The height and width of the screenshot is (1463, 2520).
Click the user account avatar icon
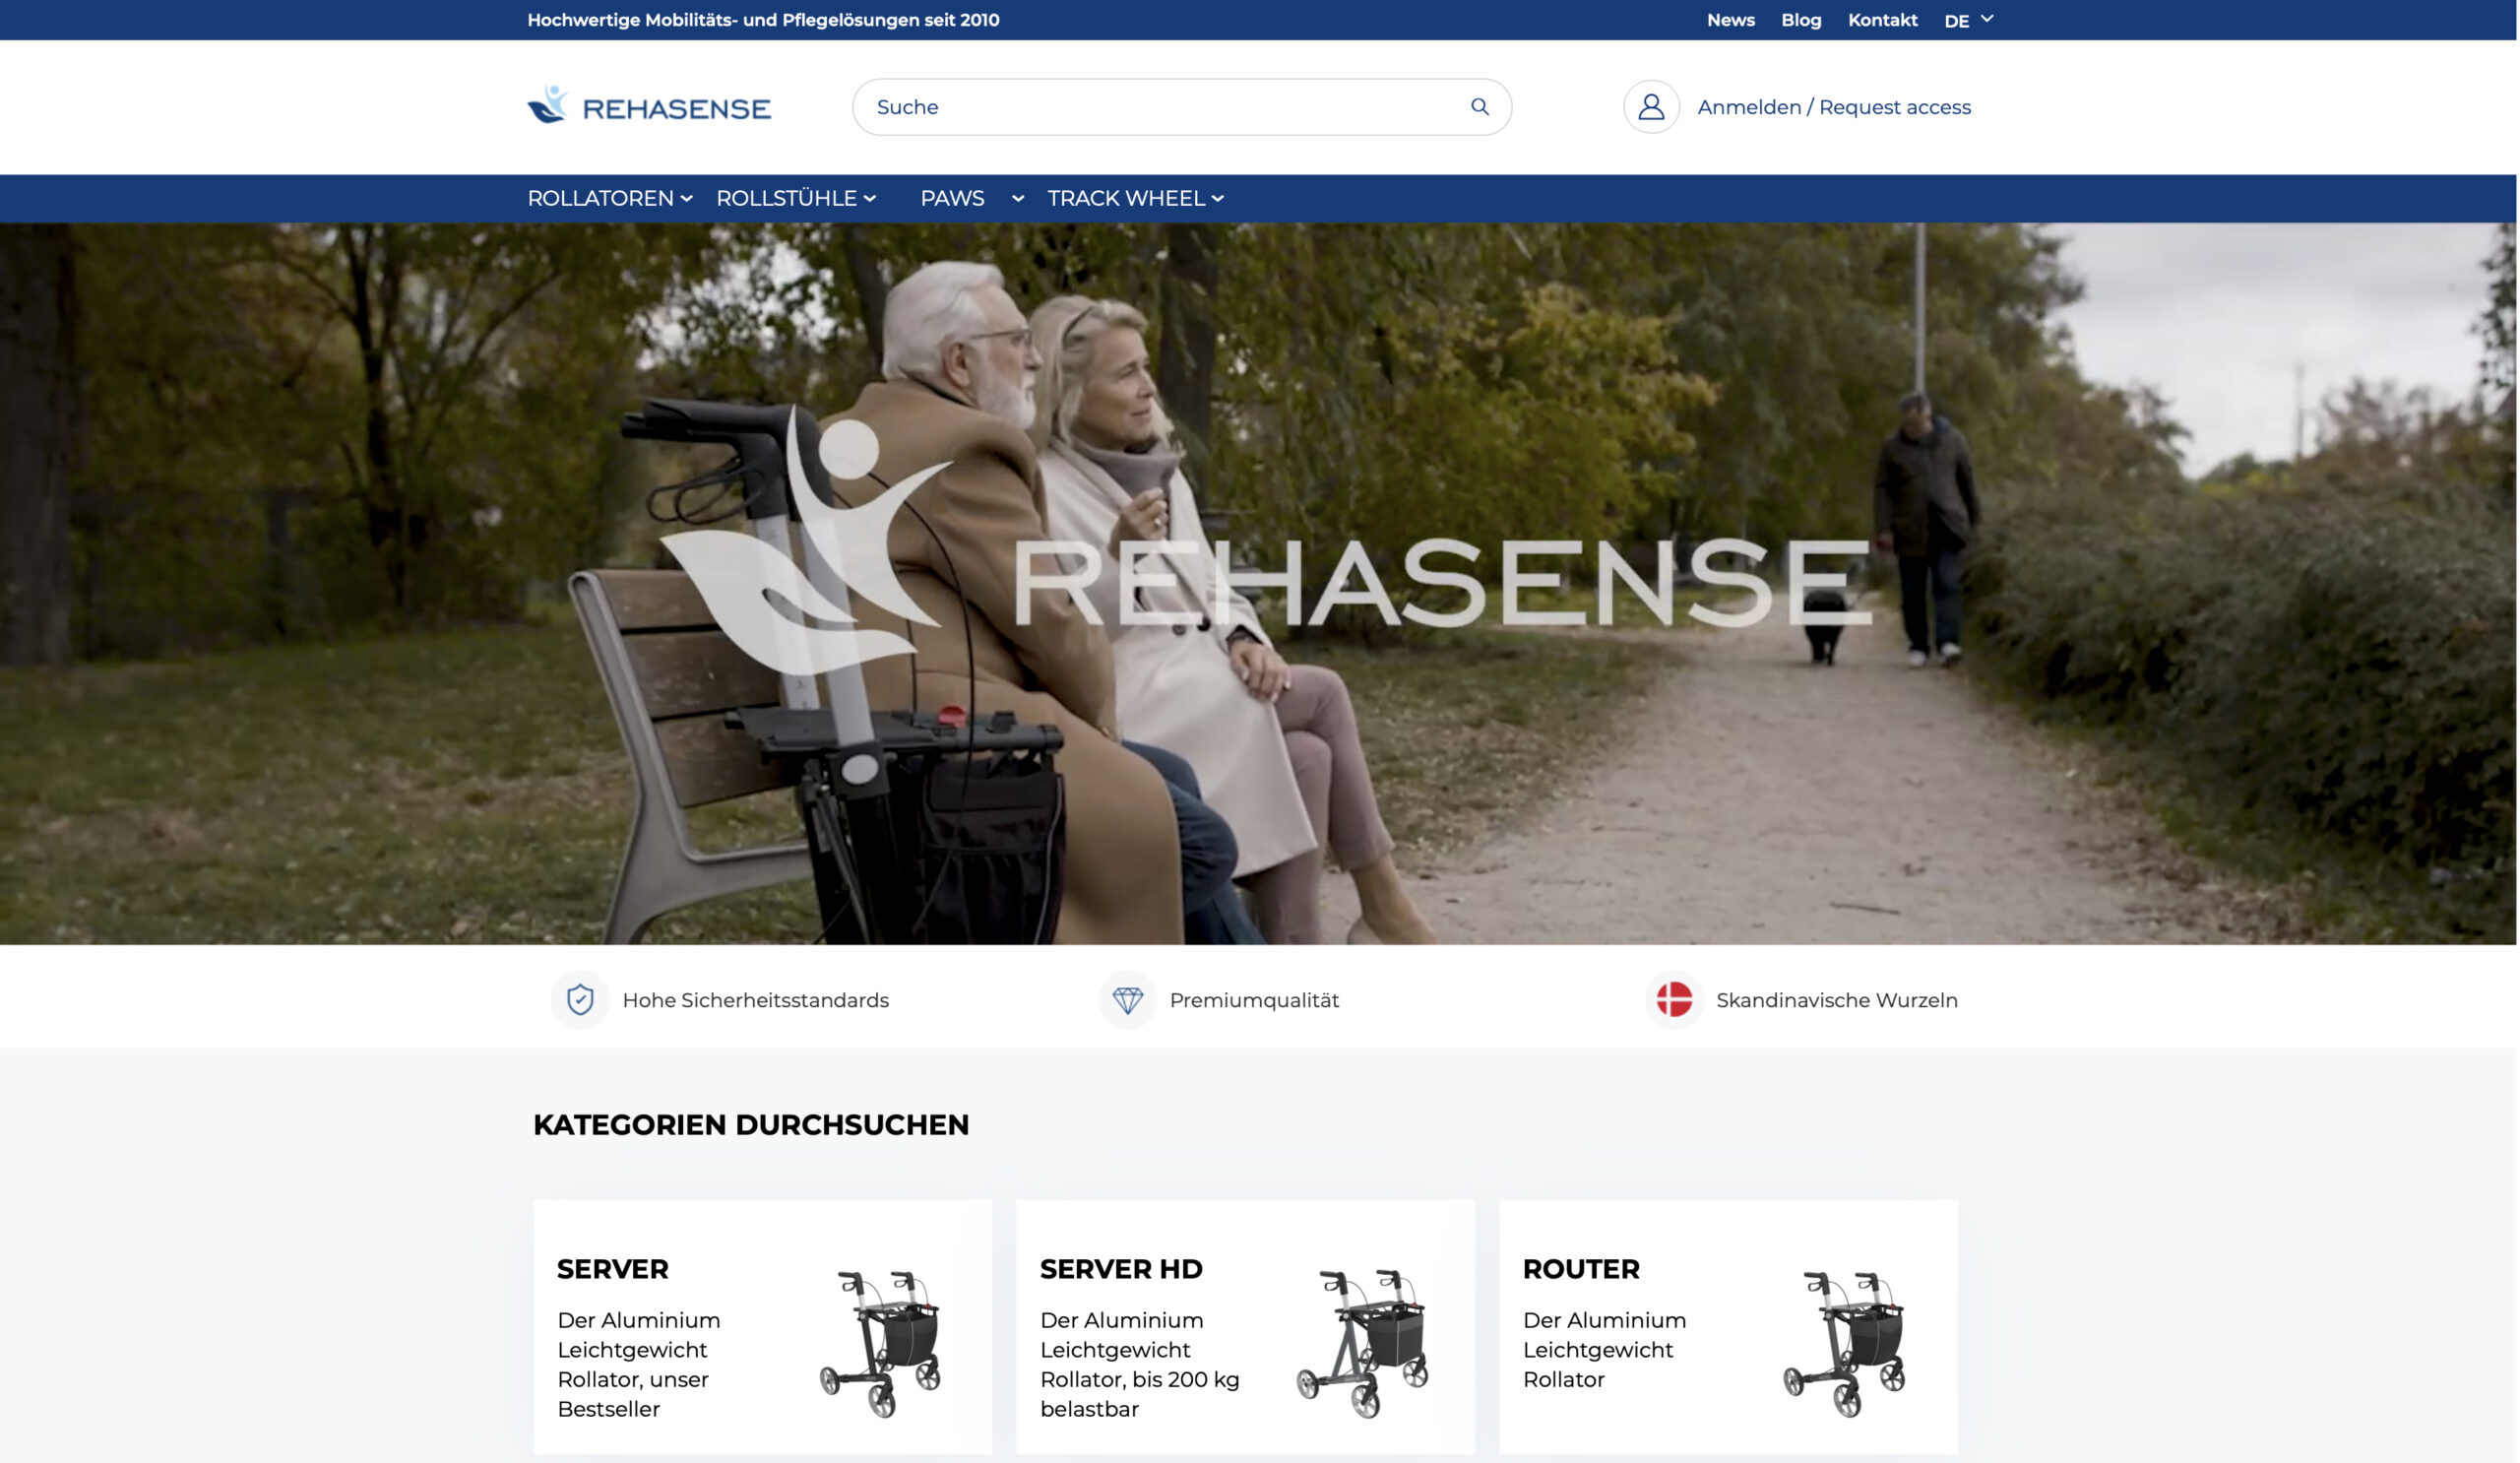click(1651, 107)
